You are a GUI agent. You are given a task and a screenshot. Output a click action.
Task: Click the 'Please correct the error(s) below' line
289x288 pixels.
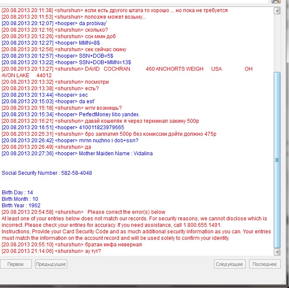tap(83, 212)
